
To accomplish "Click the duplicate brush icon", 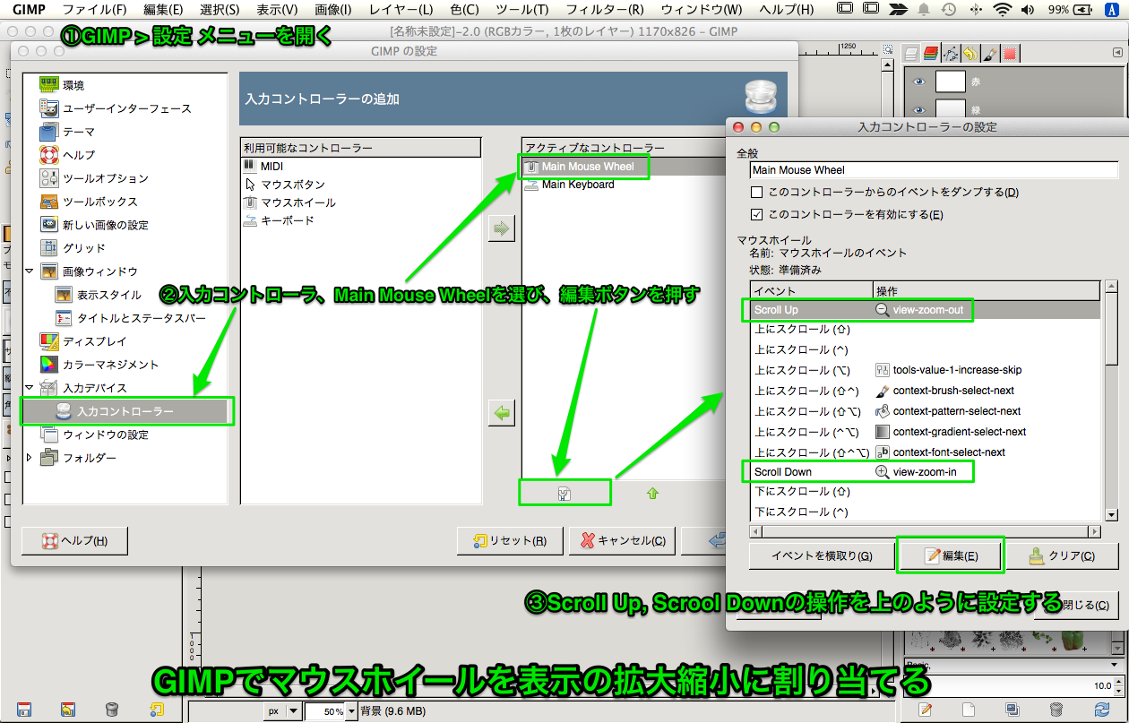I will (1013, 710).
